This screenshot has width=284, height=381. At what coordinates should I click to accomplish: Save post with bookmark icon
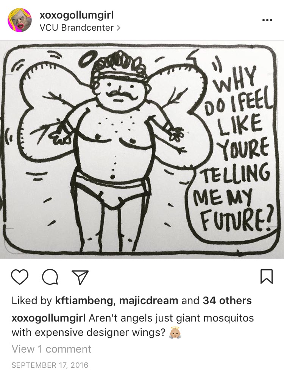(267, 277)
